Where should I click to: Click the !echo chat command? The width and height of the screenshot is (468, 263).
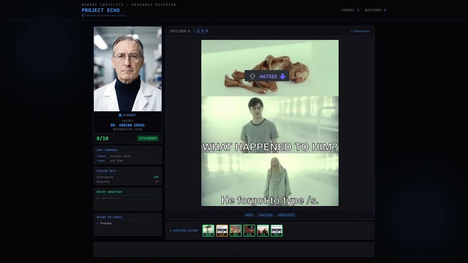tap(101, 161)
